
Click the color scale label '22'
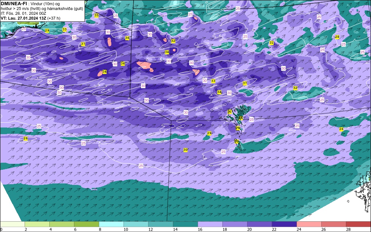click(274, 229)
